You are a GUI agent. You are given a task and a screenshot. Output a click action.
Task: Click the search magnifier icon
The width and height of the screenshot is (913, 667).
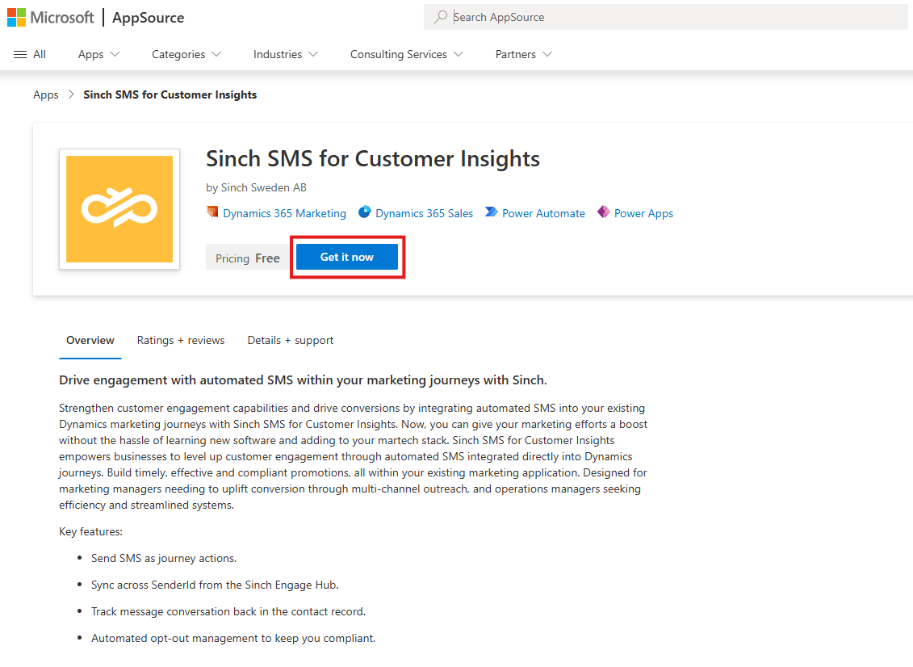pyautogui.click(x=441, y=17)
